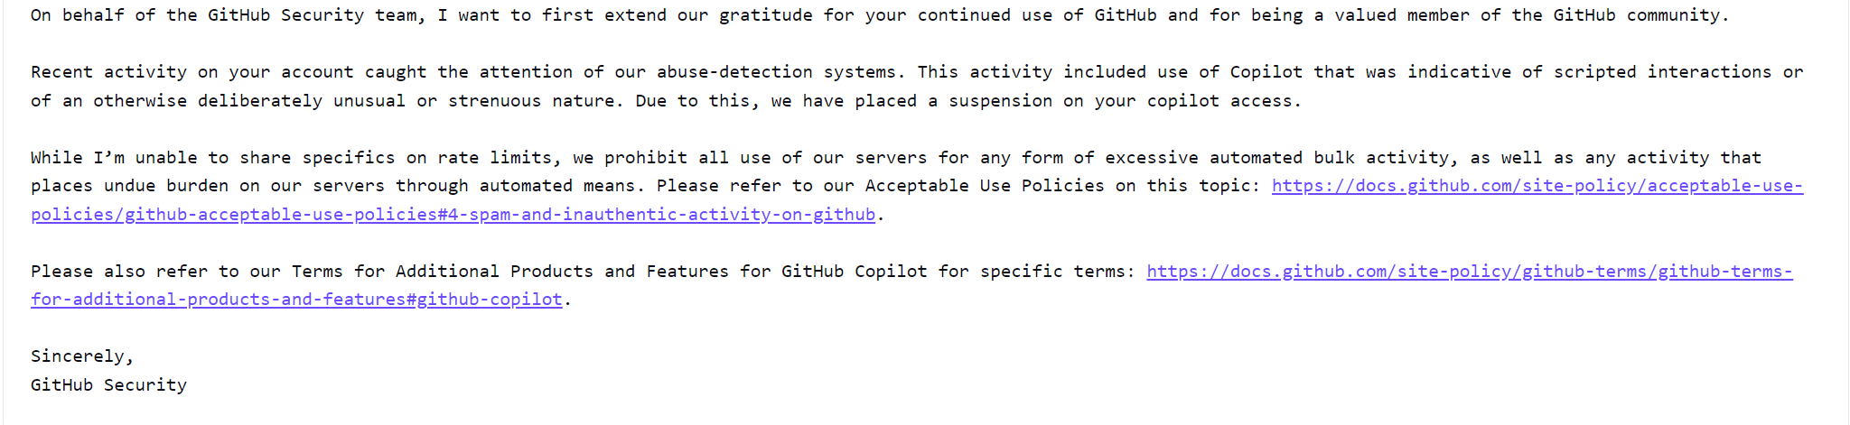
Task: Click the link text starting https://docs.github.com/site-policy/acceptable-use-
Action: click(x=1537, y=186)
